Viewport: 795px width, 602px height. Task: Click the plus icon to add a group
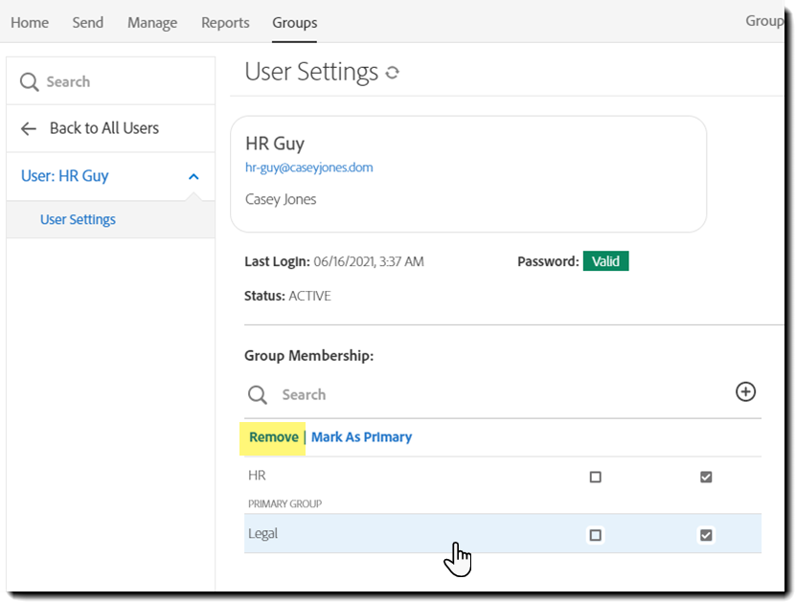click(745, 391)
